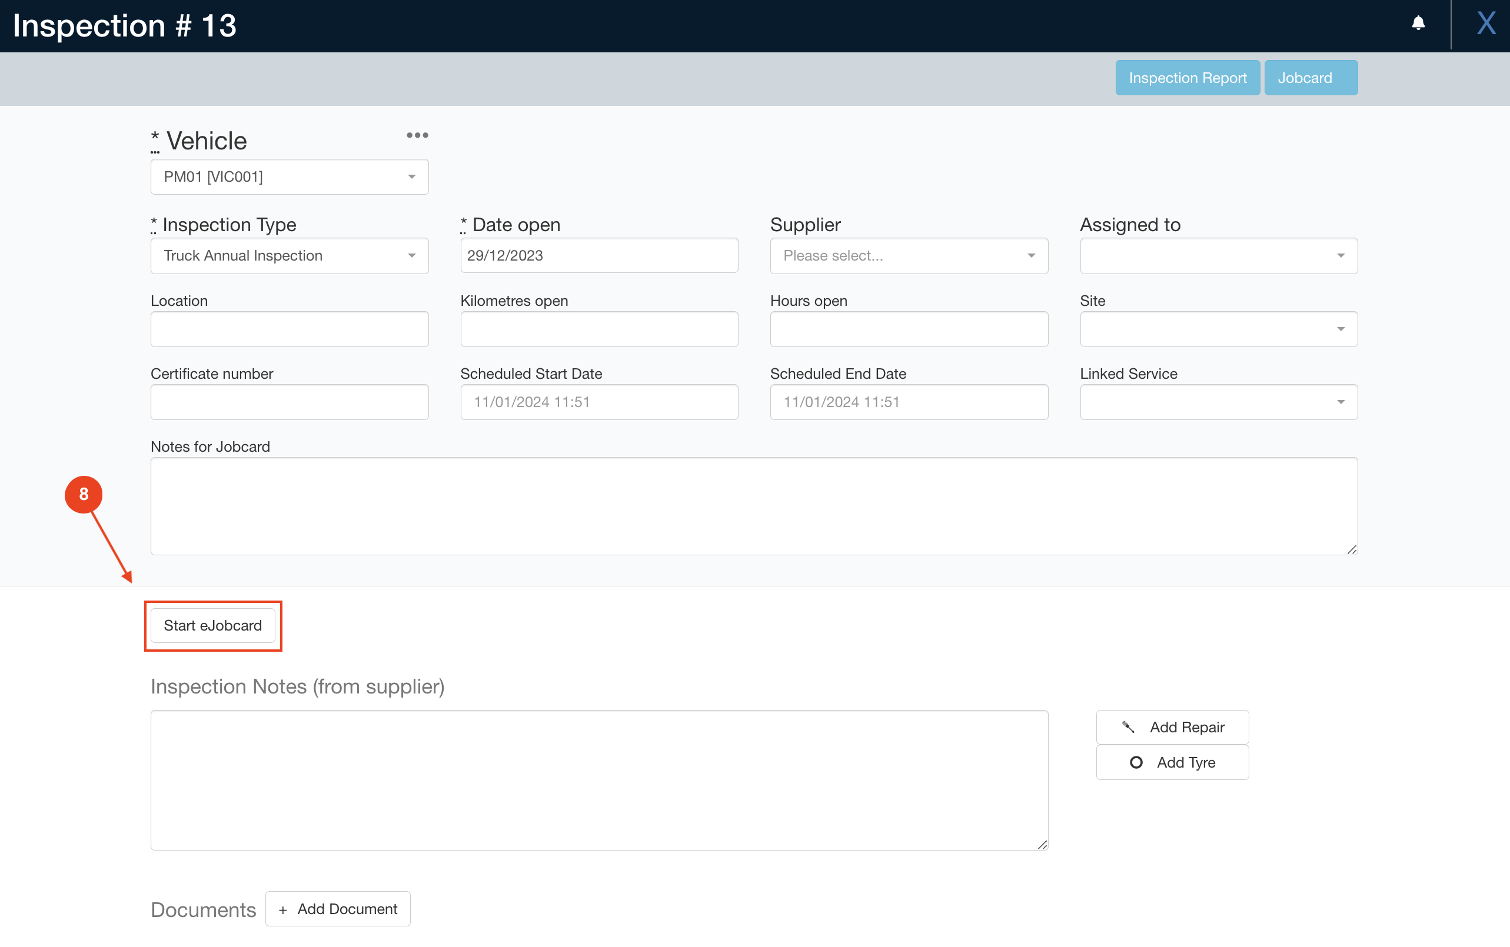
Task: Expand the Assigned to dropdown
Action: [x=1218, y=255]
